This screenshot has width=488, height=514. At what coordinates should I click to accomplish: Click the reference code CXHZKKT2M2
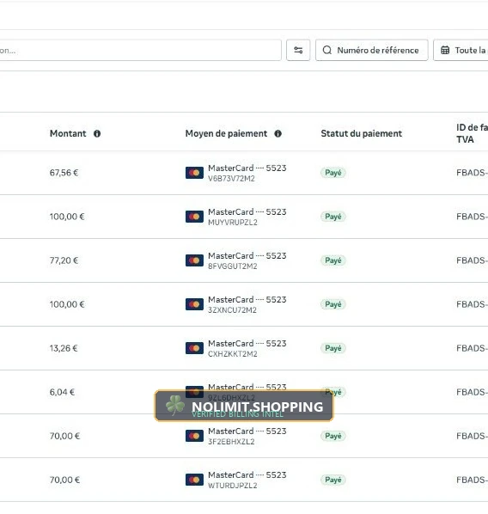[x=233, y=354]
